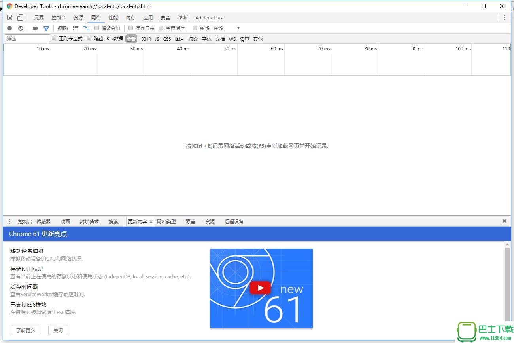Switch to large request rows view icon
Screen dimensions: 514x343
[76, 28]
